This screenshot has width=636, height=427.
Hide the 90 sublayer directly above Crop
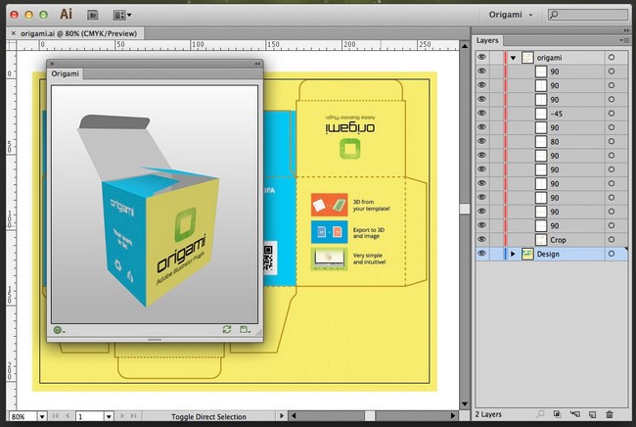pyautogui.click(x=481, y=225)
